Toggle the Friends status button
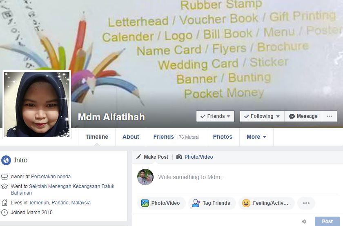The image size is (343, 226). 215,116
